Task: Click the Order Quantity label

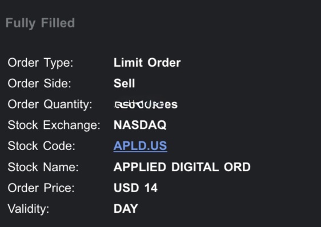Action: [x=50, y=105]
